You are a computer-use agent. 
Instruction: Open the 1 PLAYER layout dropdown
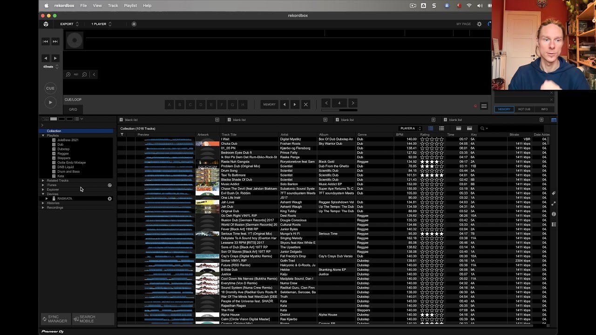[x=101, y=24]
